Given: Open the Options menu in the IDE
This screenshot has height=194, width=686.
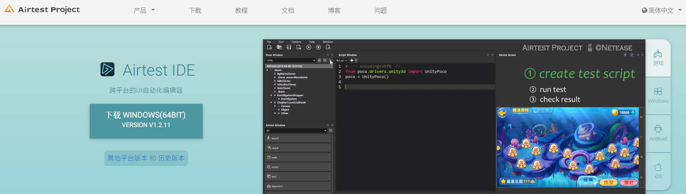Looking at the screenshot, I should click(296, 42).
